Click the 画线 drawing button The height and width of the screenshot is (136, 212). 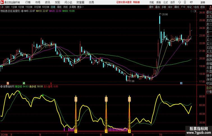coord(177,7)
